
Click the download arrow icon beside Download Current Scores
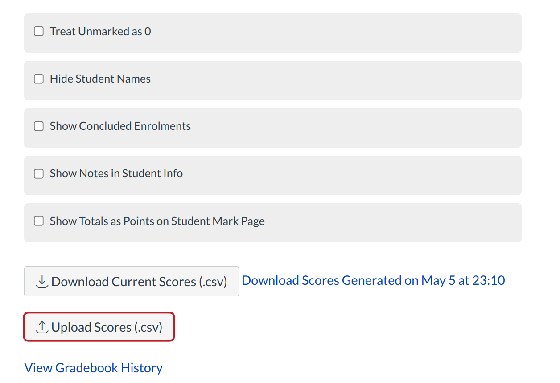click(42, 282)
